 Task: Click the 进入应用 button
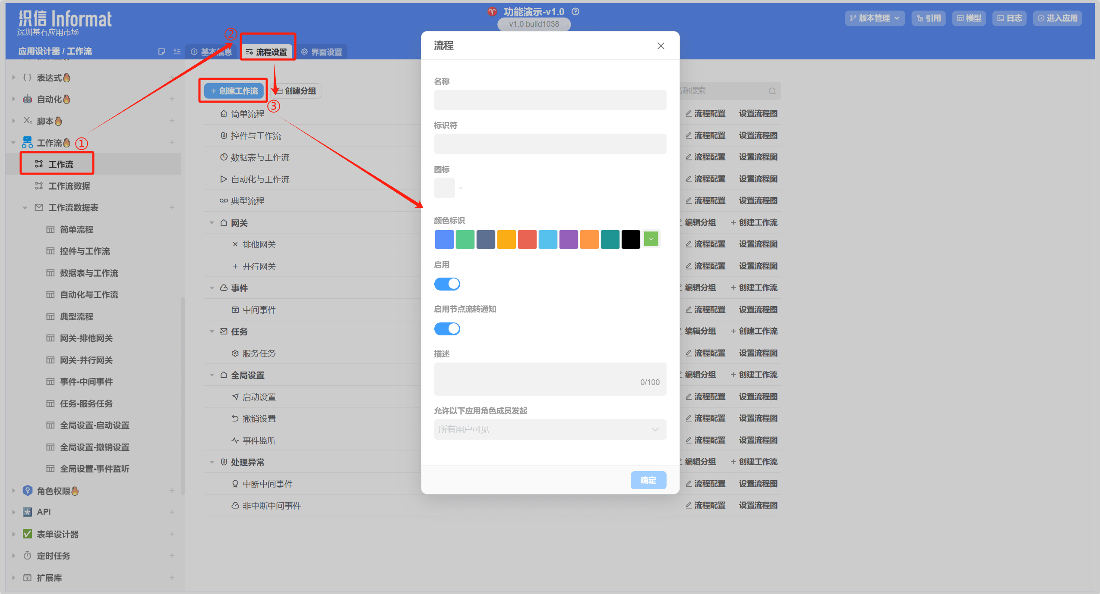[x=1057, y=18]
